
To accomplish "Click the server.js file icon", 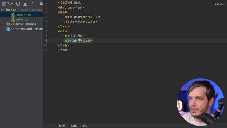I will [x=13, y=20].
